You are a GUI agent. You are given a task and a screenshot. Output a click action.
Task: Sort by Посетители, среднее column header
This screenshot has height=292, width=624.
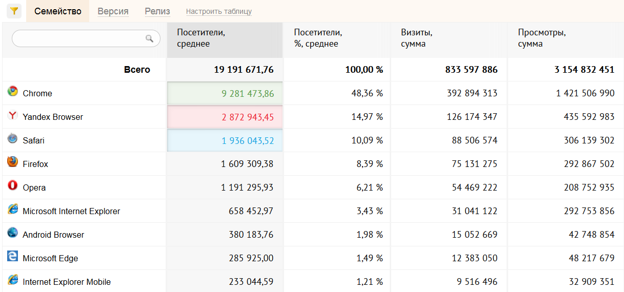[x=201, y=38]
